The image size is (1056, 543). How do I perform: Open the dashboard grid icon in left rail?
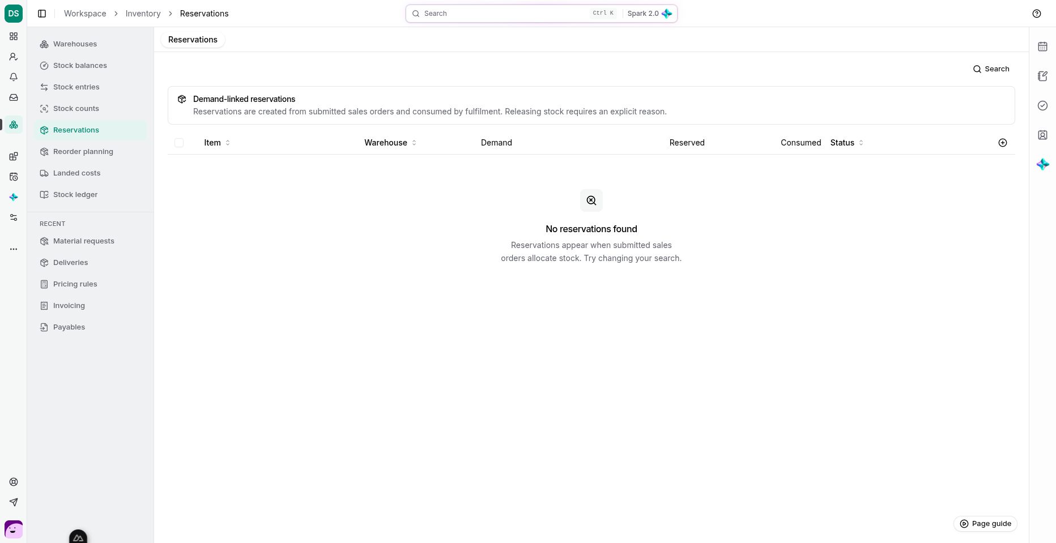(x=14, y=36)
